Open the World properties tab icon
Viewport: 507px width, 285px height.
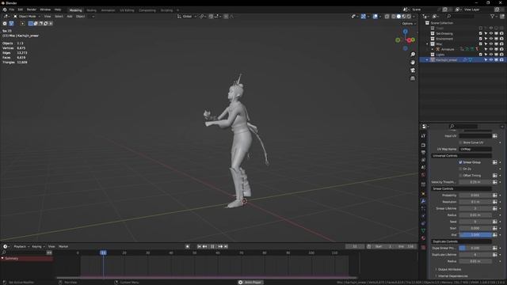pos(423,175)
